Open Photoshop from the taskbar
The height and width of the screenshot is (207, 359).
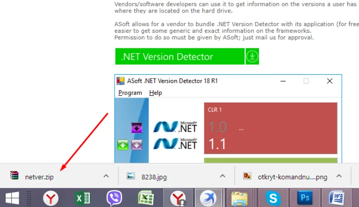tap(305, 197)
